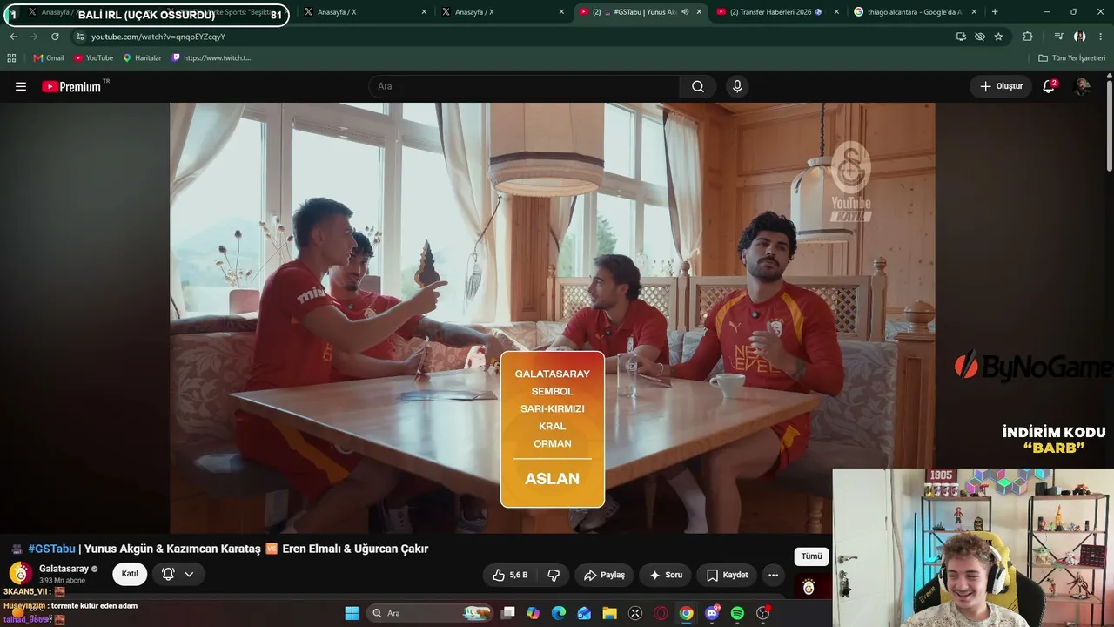Open the twitch.tv bookmark
1114x627 pixels.
click(x=211, y=57)
